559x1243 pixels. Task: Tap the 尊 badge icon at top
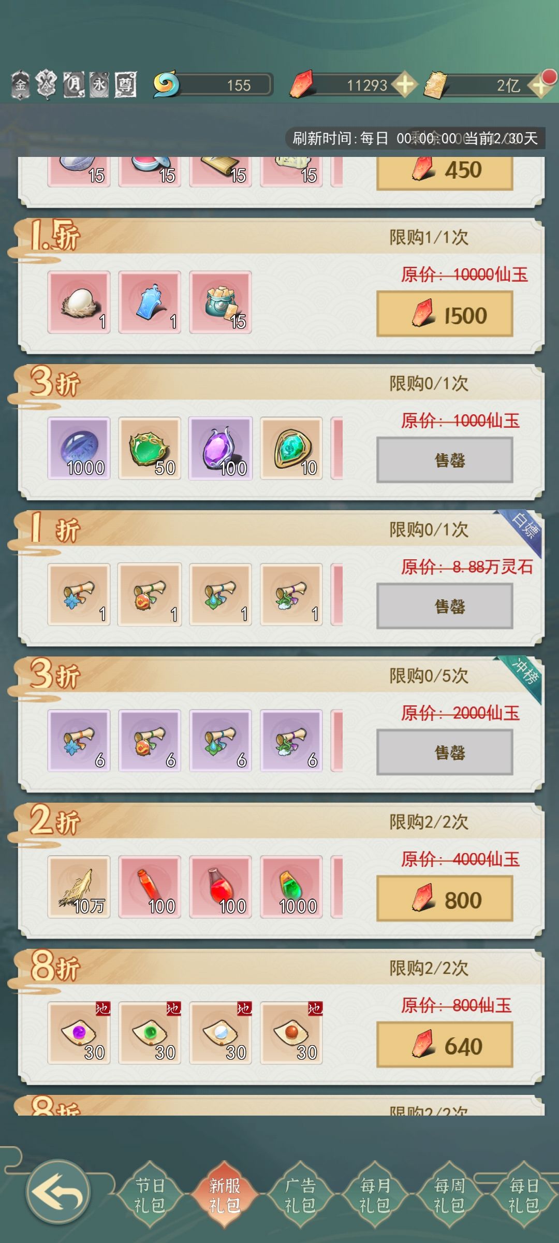pyautogui.click(x=125, y=84)
